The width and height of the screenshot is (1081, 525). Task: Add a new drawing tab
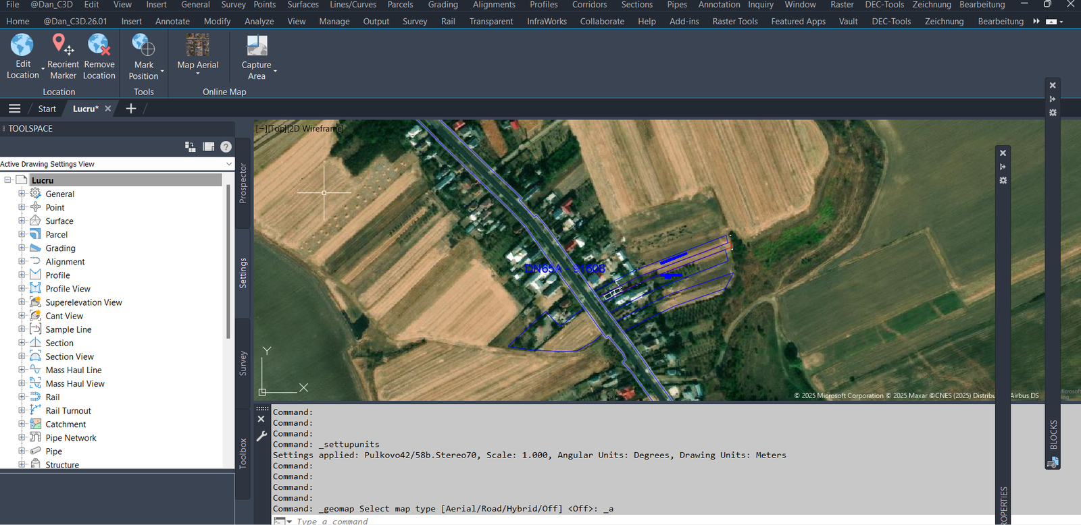[x=131, y=109]
